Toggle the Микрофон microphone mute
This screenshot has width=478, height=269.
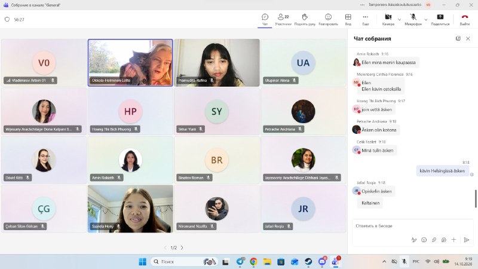click(x=413, y=19)
